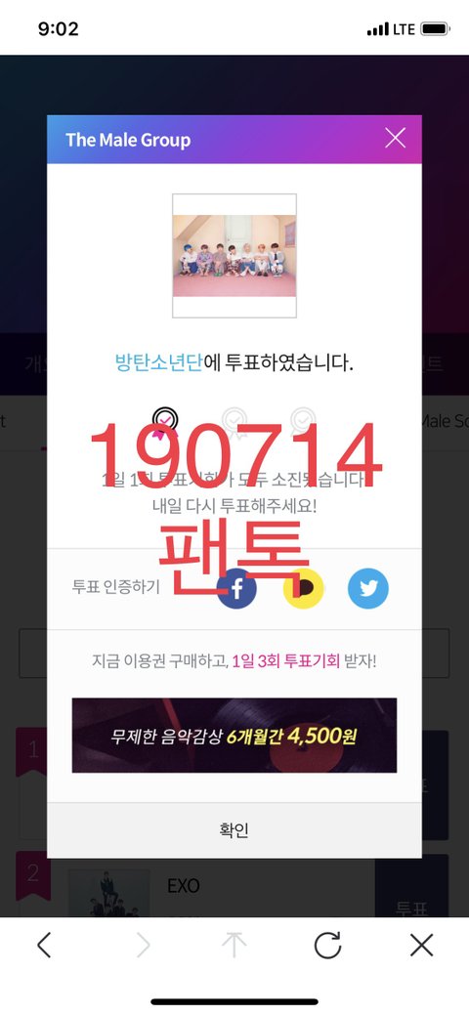
Task: Share the vote via KakaoTalk icon
Action: (303, 588)
